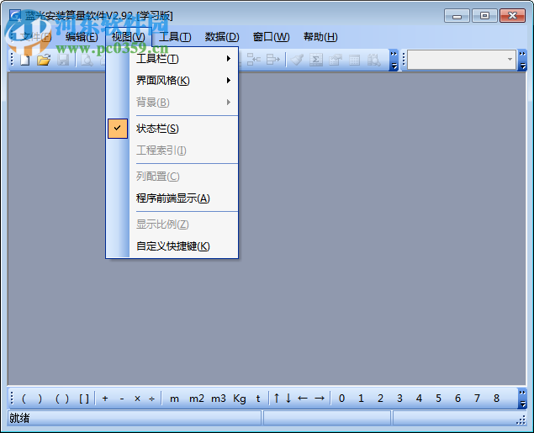Insert the division ÷ operator
Screen dimensions: 534x433
152,399
